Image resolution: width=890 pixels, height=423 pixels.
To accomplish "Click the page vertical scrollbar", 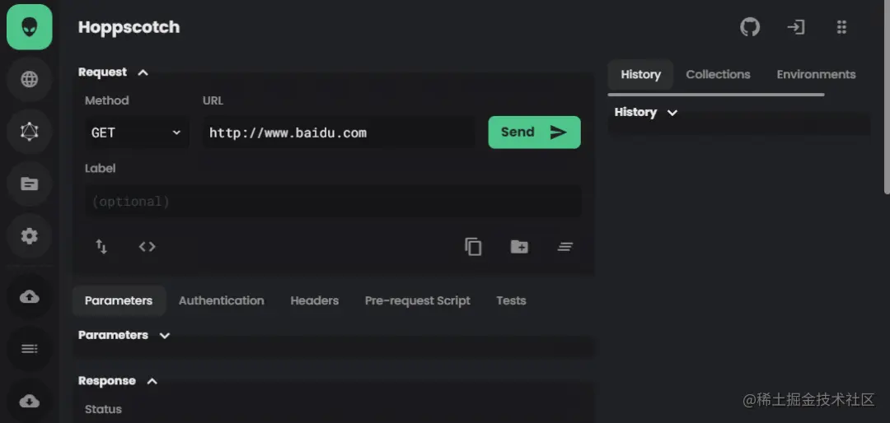I will (887, 96).
